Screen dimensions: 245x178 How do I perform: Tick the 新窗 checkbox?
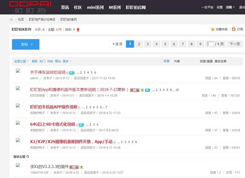point(161,61)
